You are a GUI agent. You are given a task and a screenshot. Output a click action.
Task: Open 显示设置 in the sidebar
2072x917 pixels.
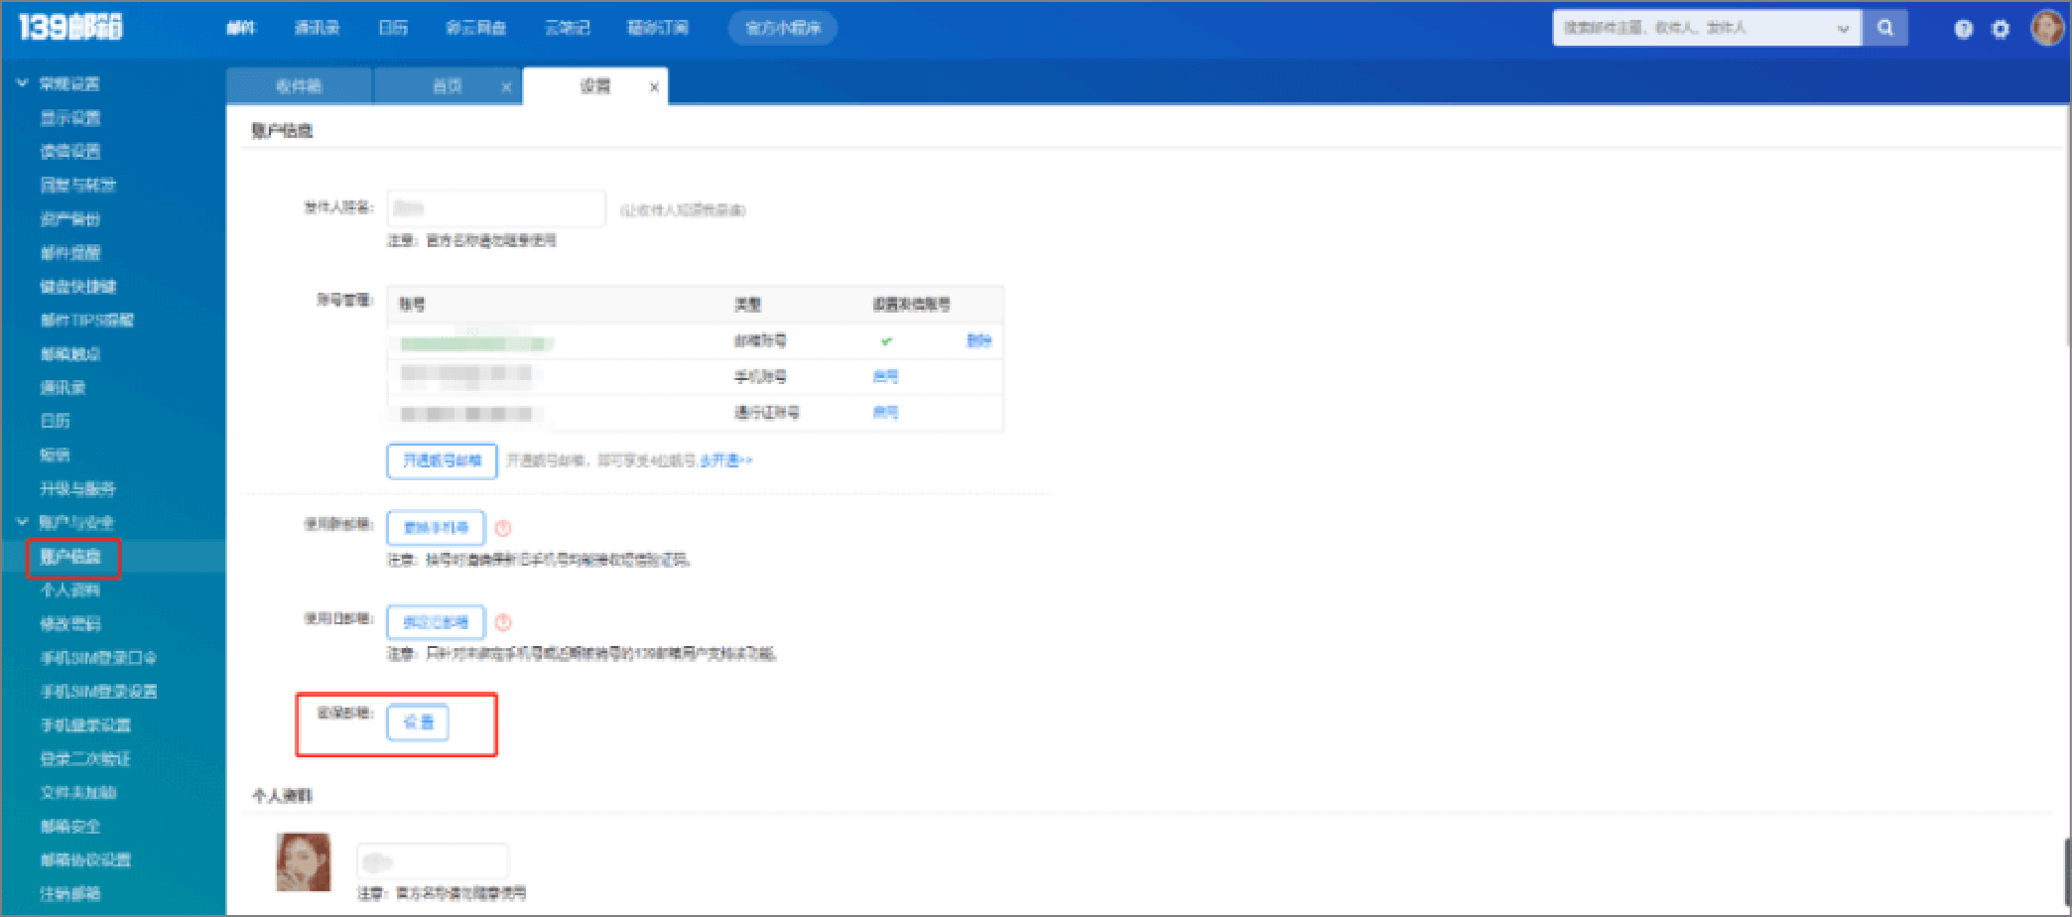coord(70,118)
